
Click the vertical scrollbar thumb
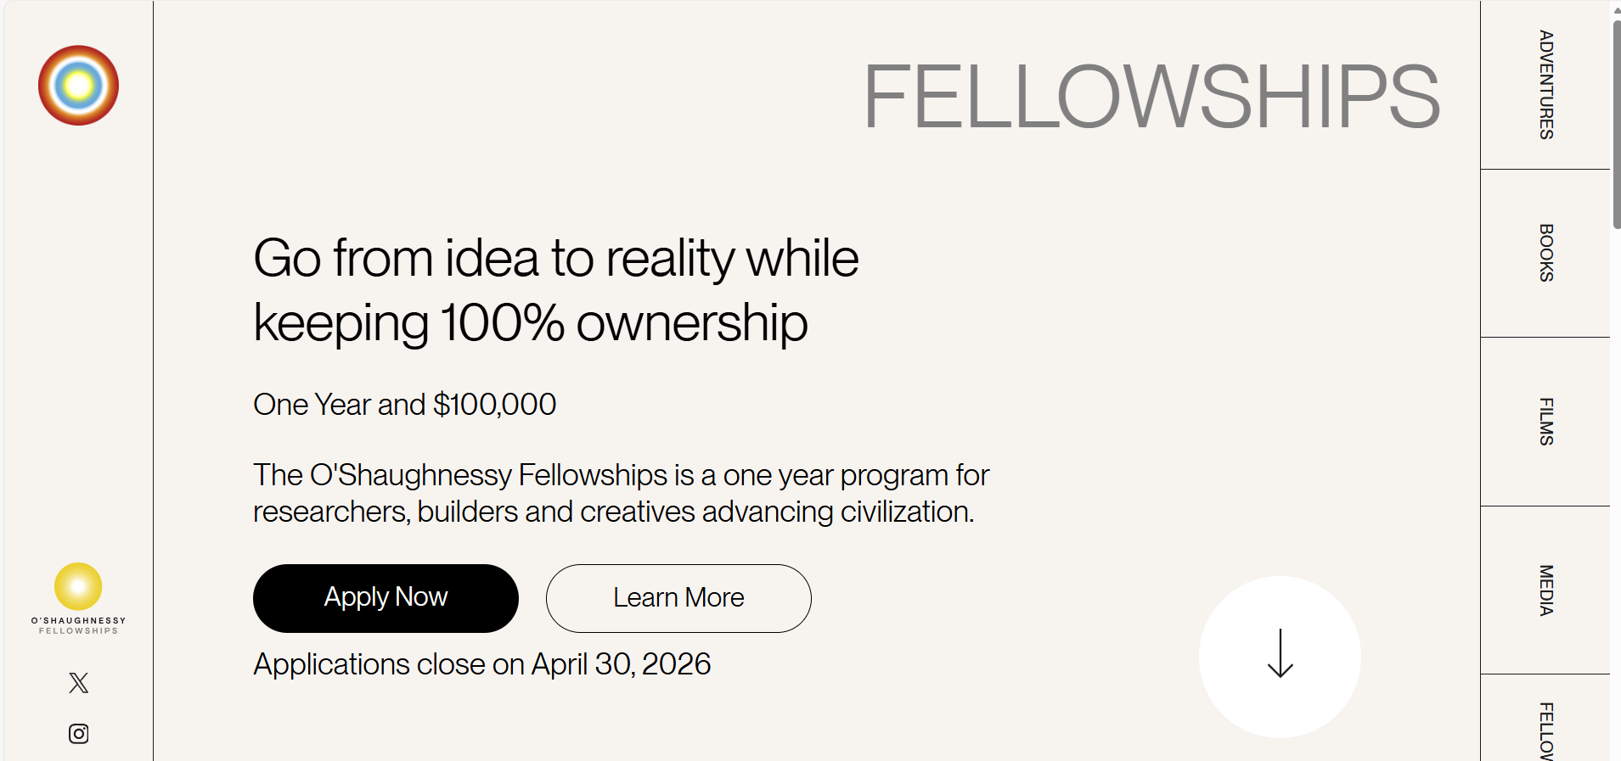pos(1616,123)
